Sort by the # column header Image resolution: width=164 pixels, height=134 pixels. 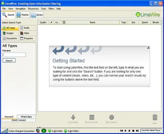[51, 23]
